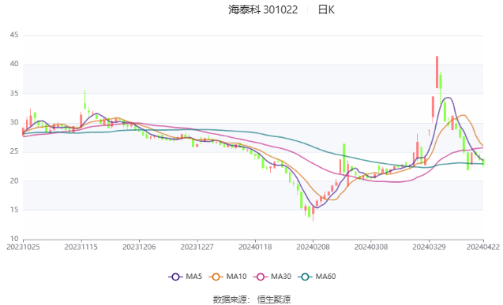Image resolution: width=503 pixels, height=305 pixels.
Task: Click the x-axis date label 20240118
Action: (x=255, y=247)
